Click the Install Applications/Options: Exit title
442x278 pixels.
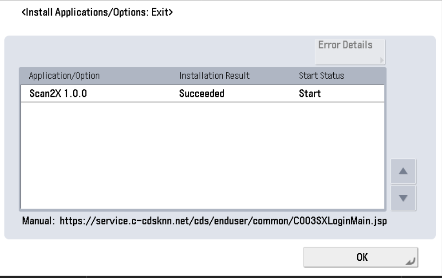[97, 13]
